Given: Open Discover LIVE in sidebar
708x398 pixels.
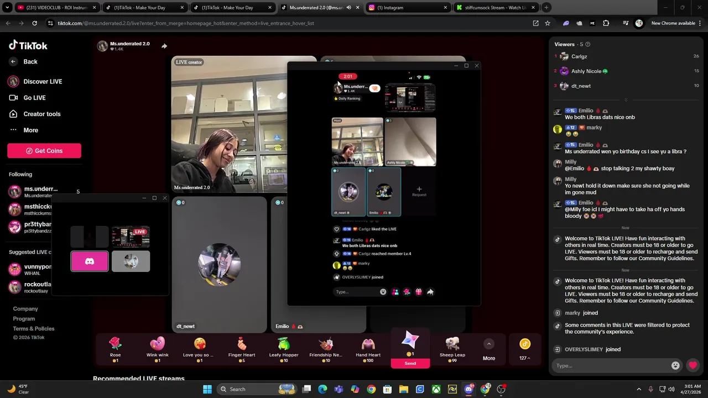Looking at the screenshot, I should pos(35,81).
